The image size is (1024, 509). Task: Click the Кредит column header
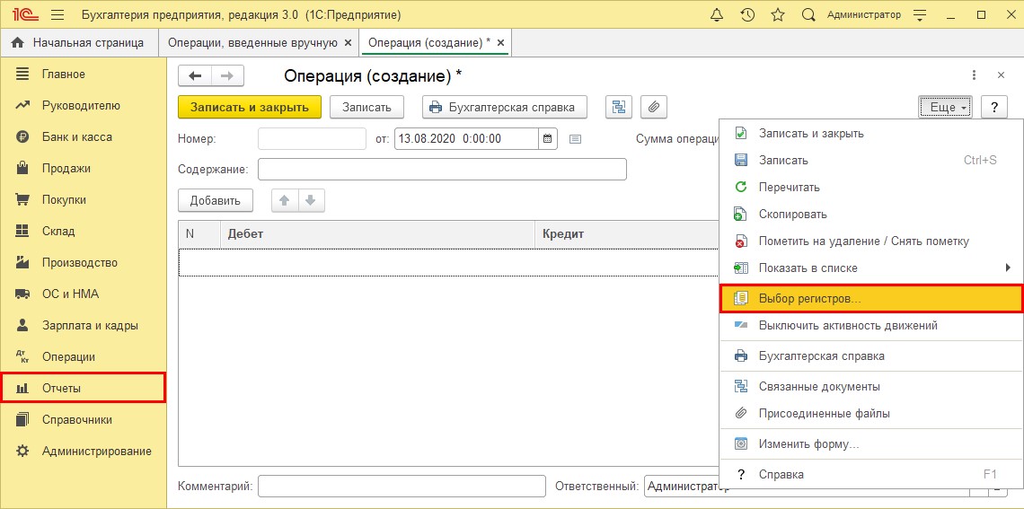click(x=627, y=233)
